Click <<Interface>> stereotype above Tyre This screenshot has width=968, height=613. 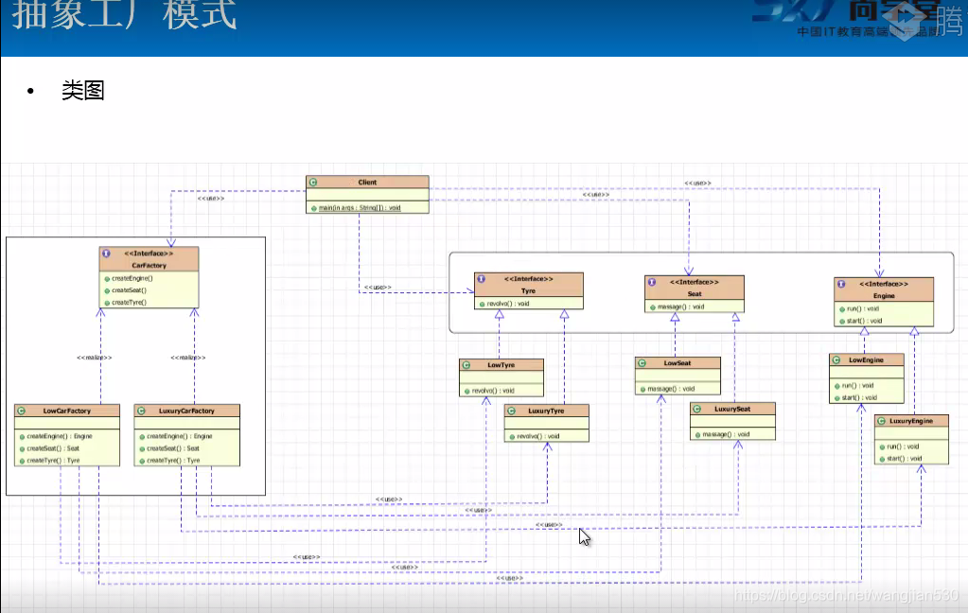point(528,279)
